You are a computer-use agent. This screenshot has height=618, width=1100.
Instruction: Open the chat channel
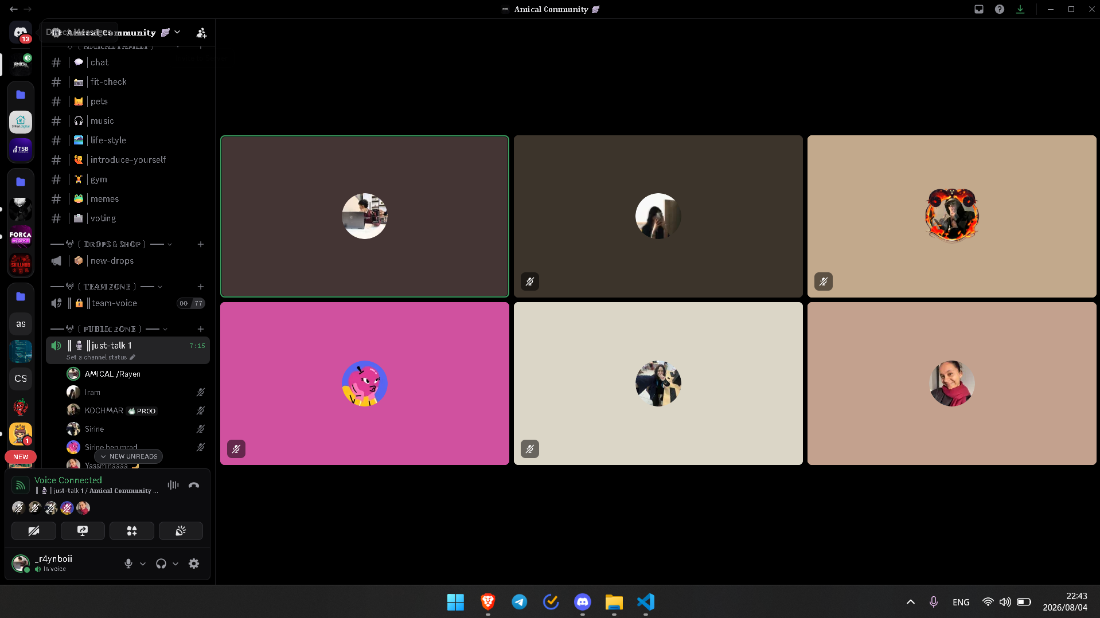pos(128,62)
